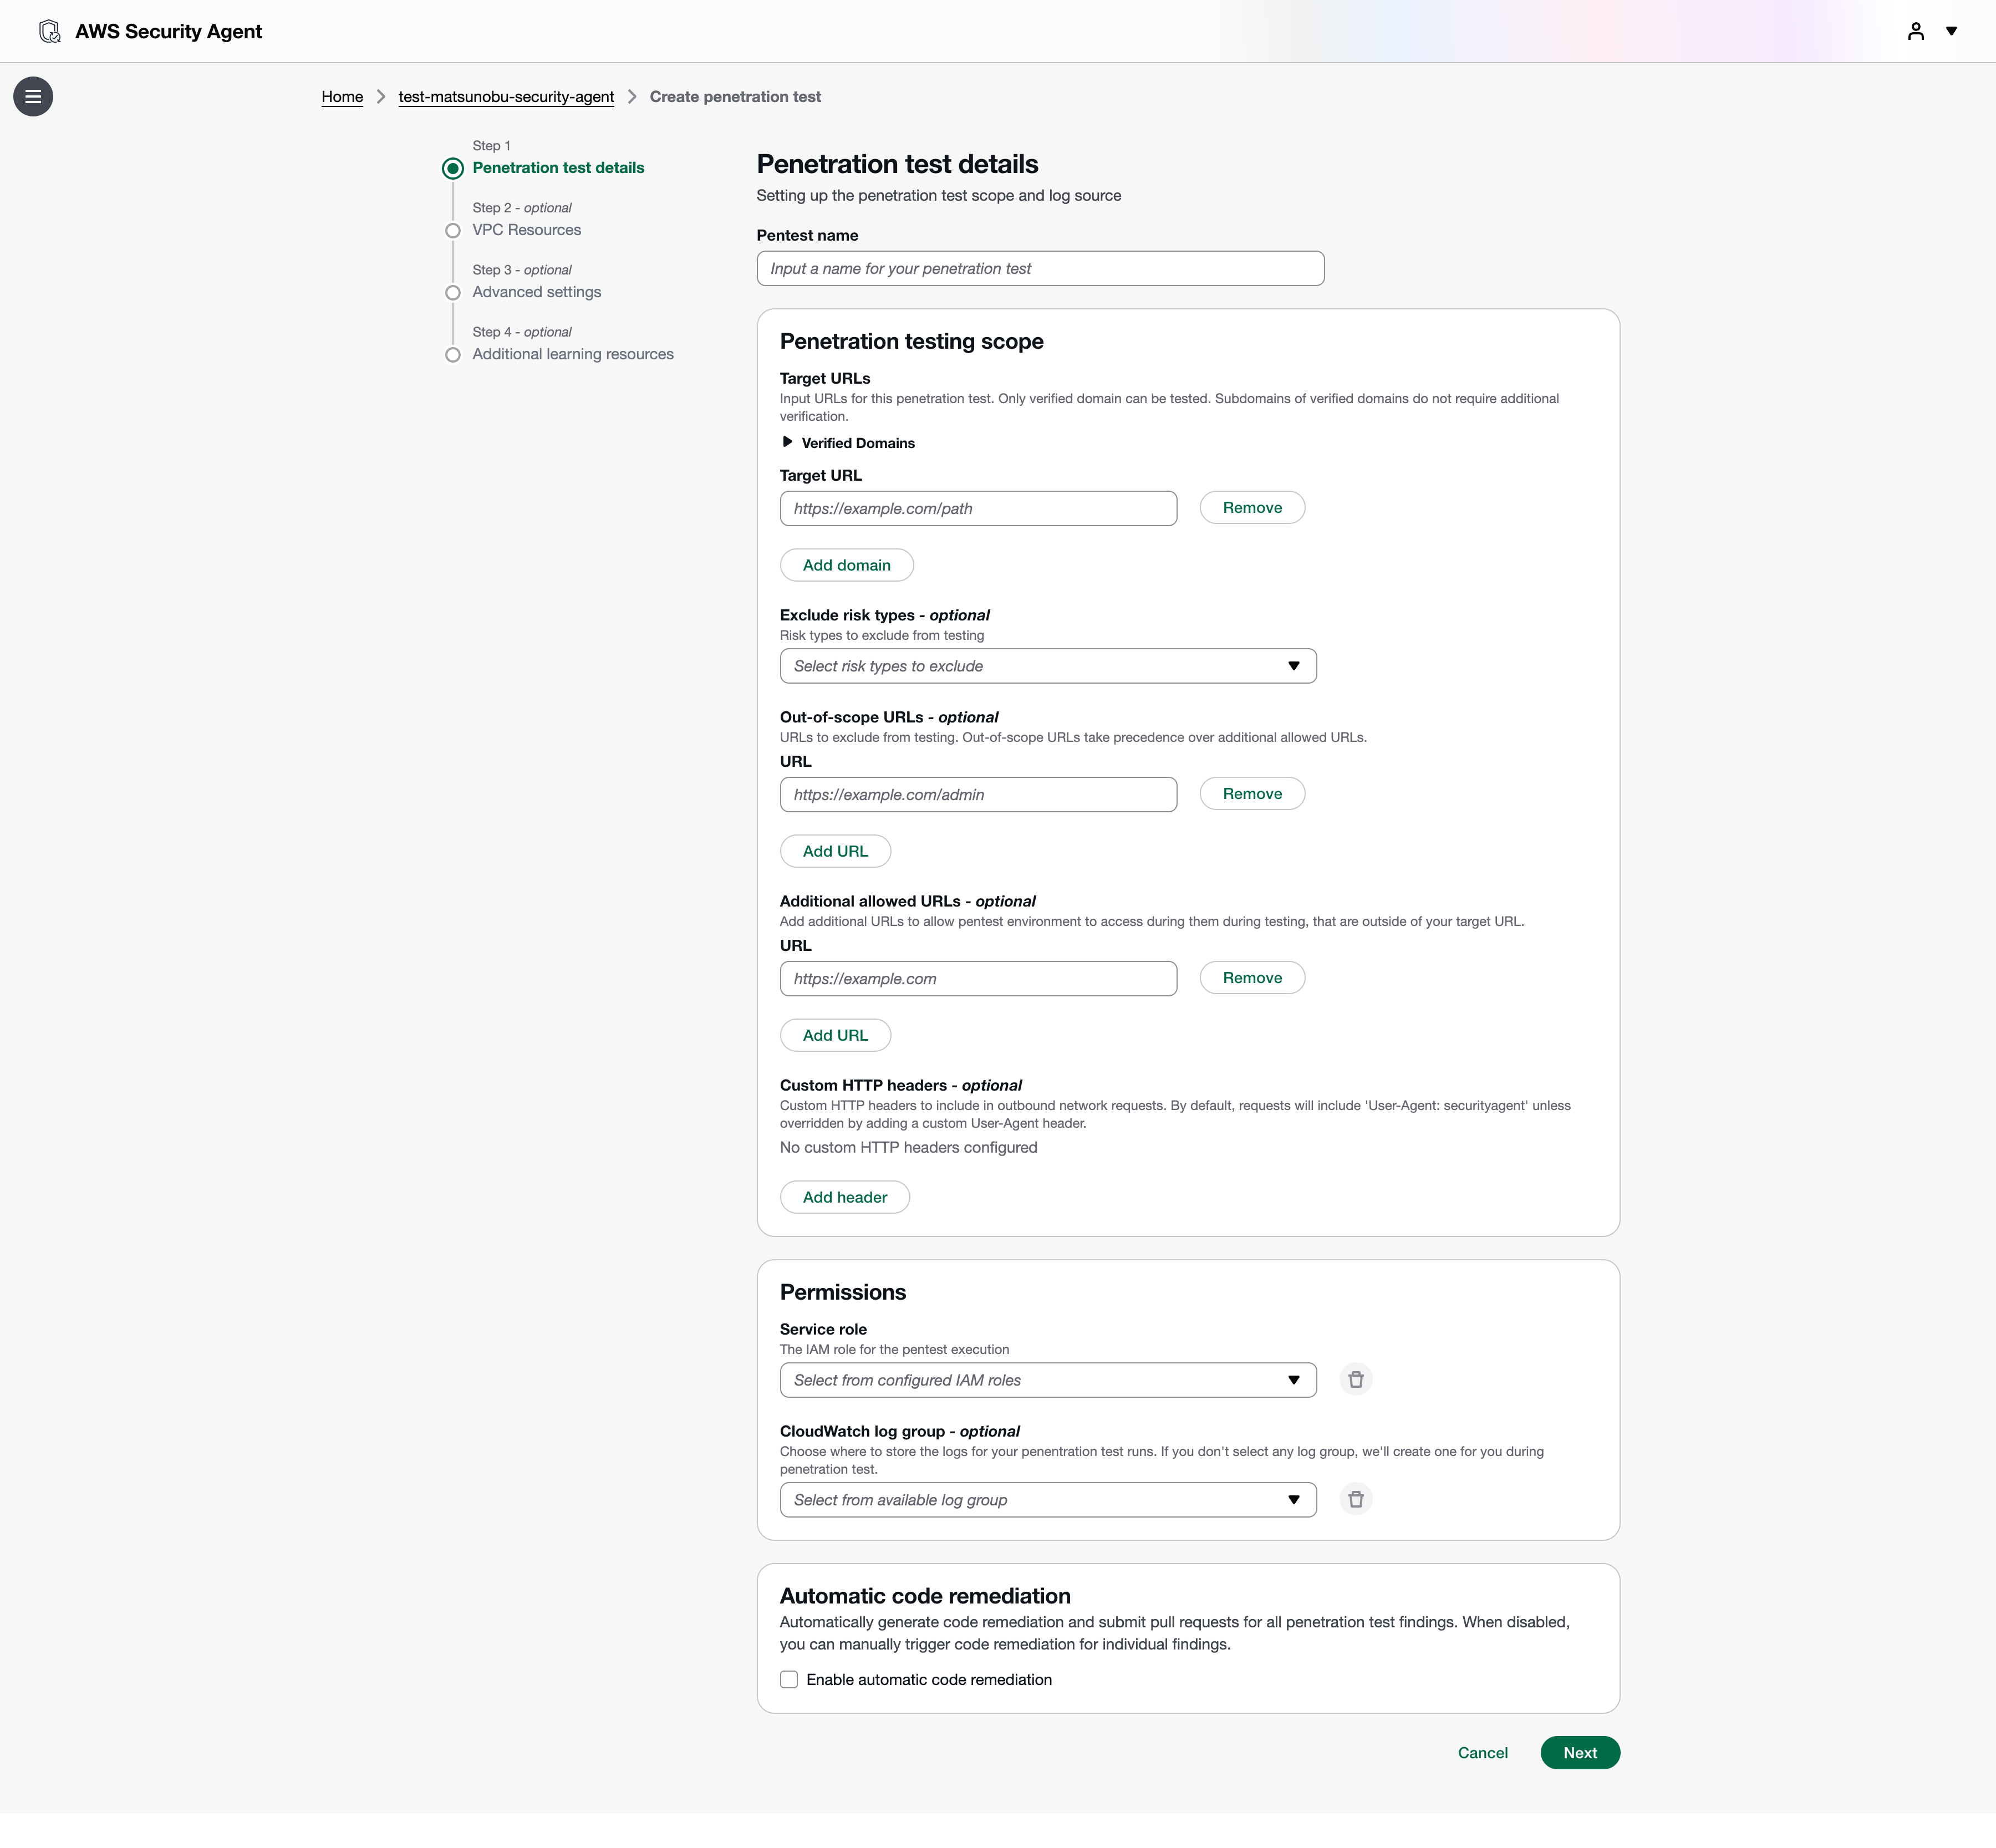This screenshot has width=1996, height=1848.
Task: Delete the Service role selection with trash icon
Action: (1355, 1379)
